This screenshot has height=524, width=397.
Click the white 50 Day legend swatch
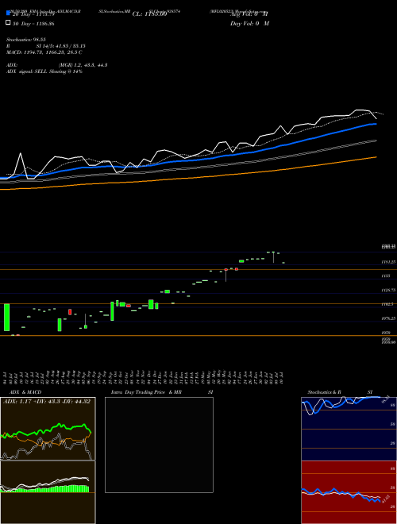(x=8, y=23)
